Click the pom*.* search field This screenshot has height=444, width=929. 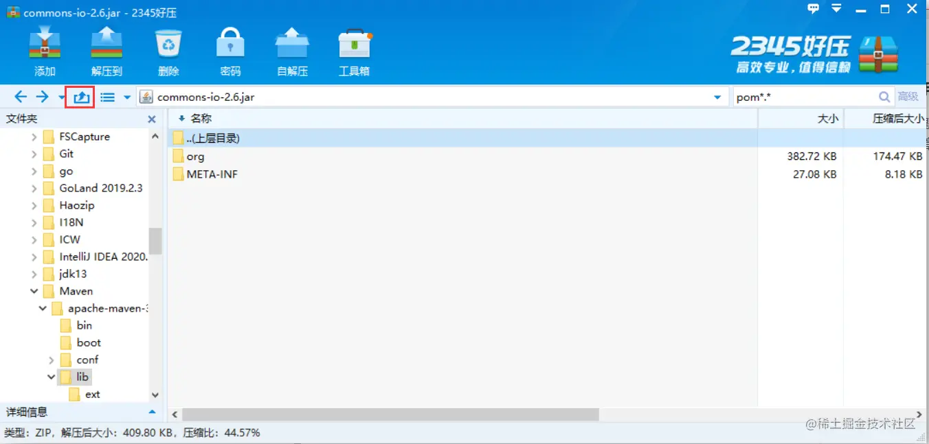pyautogui.click(x=805, y=97)
